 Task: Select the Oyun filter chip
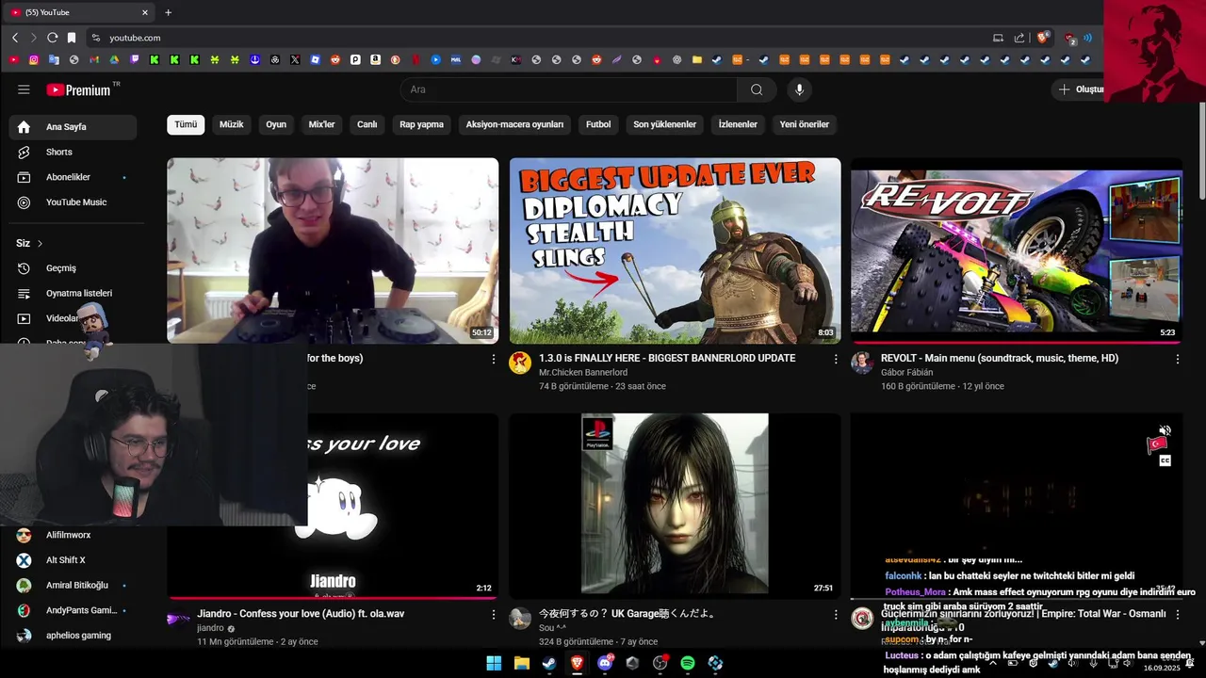coord(276,124)
